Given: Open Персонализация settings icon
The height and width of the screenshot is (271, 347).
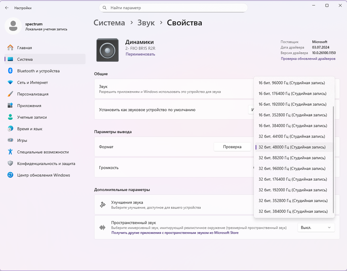Looking at the screenshot, I should [x=10, y=94].
